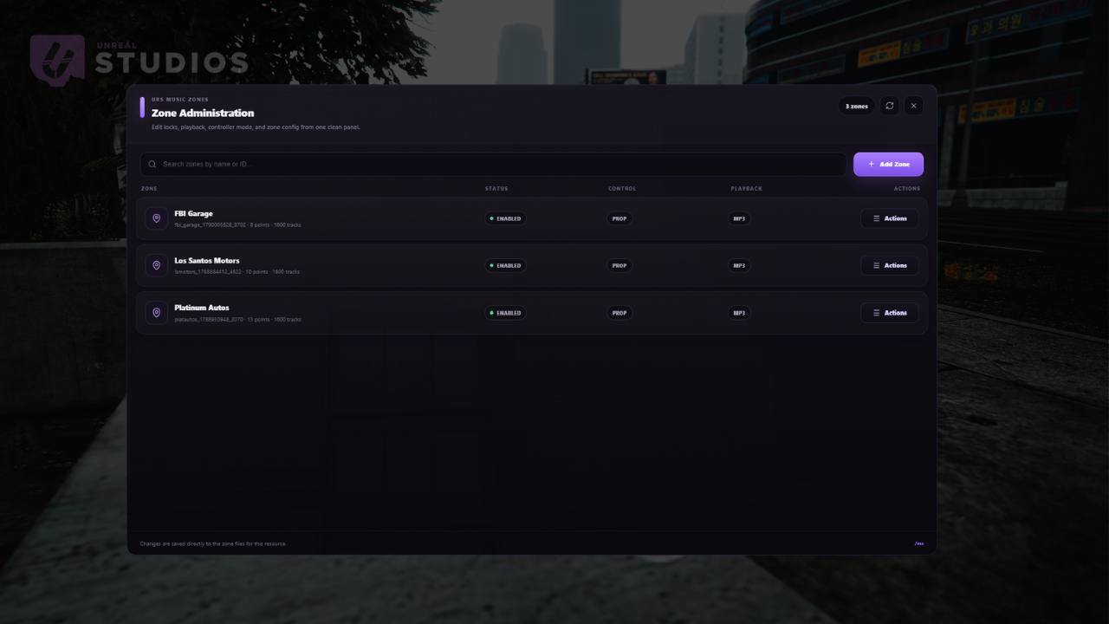Select the FBI Garage zone name
The width and height of the screenshot is (1109, 624).
pyautogui.click(x=193, y=213)
